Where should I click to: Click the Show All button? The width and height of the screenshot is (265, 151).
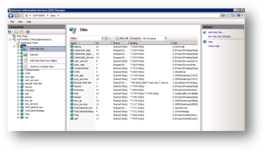click(122, 38)
